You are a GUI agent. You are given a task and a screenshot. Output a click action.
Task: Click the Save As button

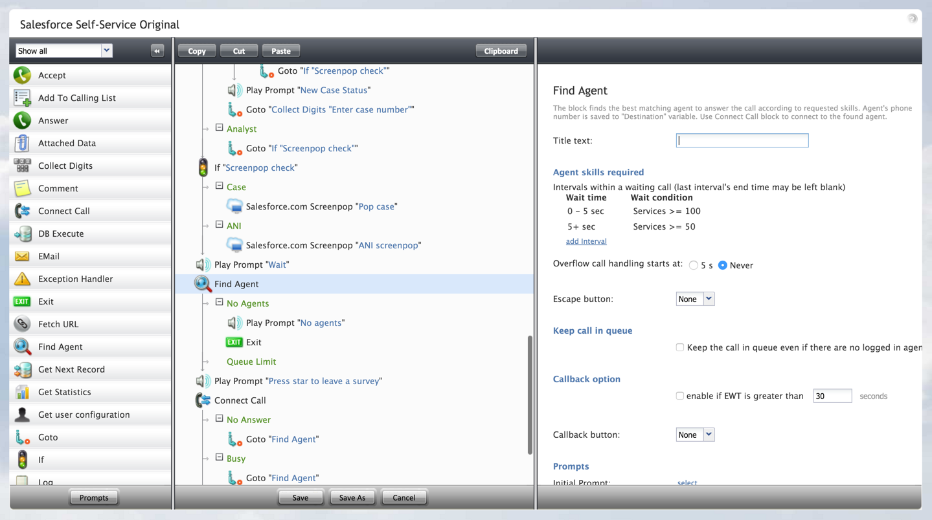point(352,497)
